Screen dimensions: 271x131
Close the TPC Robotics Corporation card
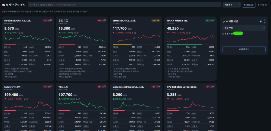pyautogui.click(x=214, y=86)
